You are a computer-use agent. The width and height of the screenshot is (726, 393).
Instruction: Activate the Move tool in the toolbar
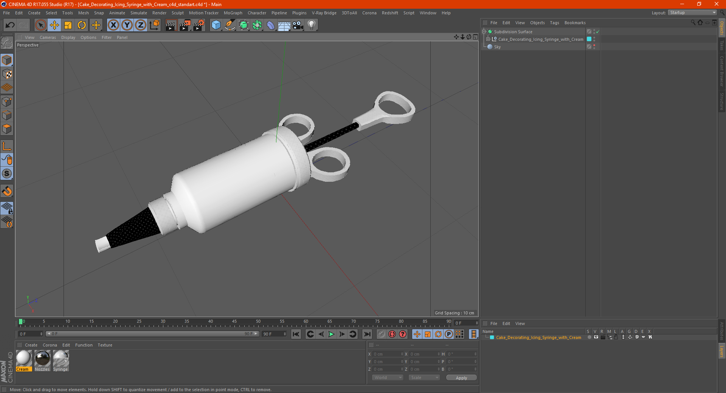[x=54, y=25]
